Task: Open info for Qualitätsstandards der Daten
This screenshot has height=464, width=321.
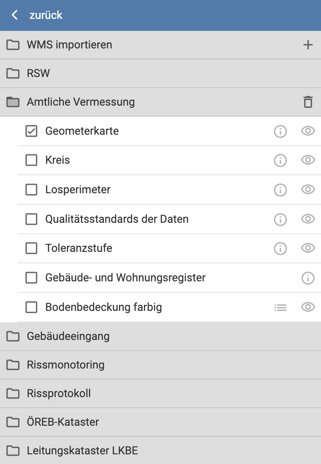Action: [280, 219]
